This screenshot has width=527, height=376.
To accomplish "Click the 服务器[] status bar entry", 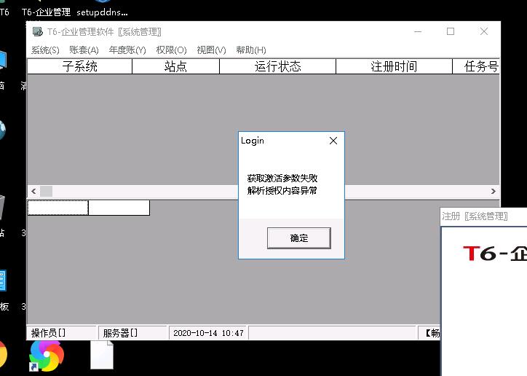I will pyautogui.click(x=133, y=333).
